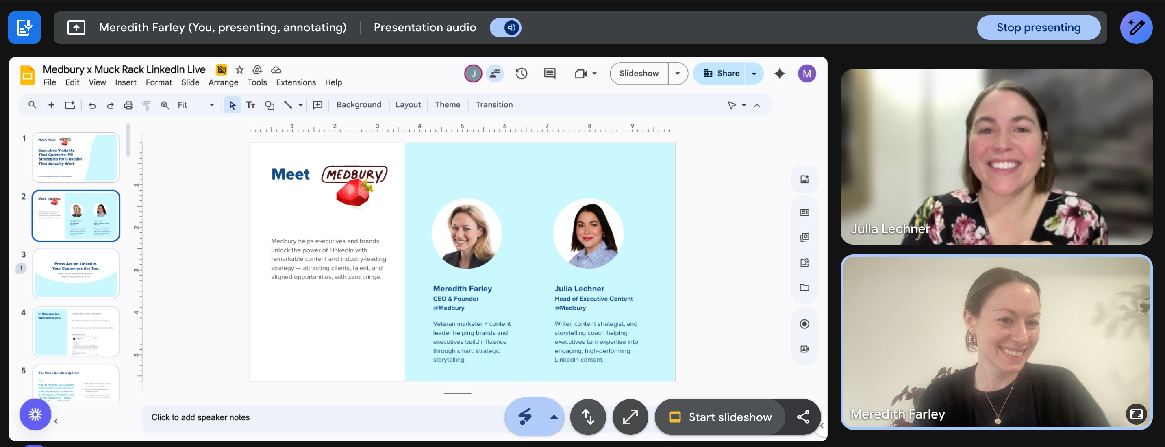Image resolution: width=1165 pixels, height=447 pixels.
Task: Open the Arrange menu
Action: [223, 83]
